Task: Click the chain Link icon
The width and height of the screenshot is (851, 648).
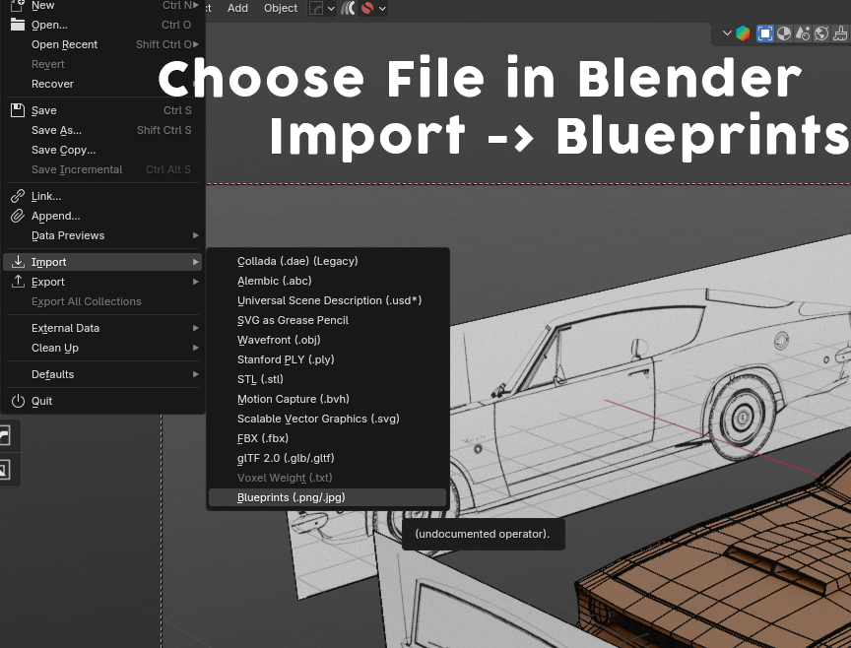Action: tap(18, 196)
